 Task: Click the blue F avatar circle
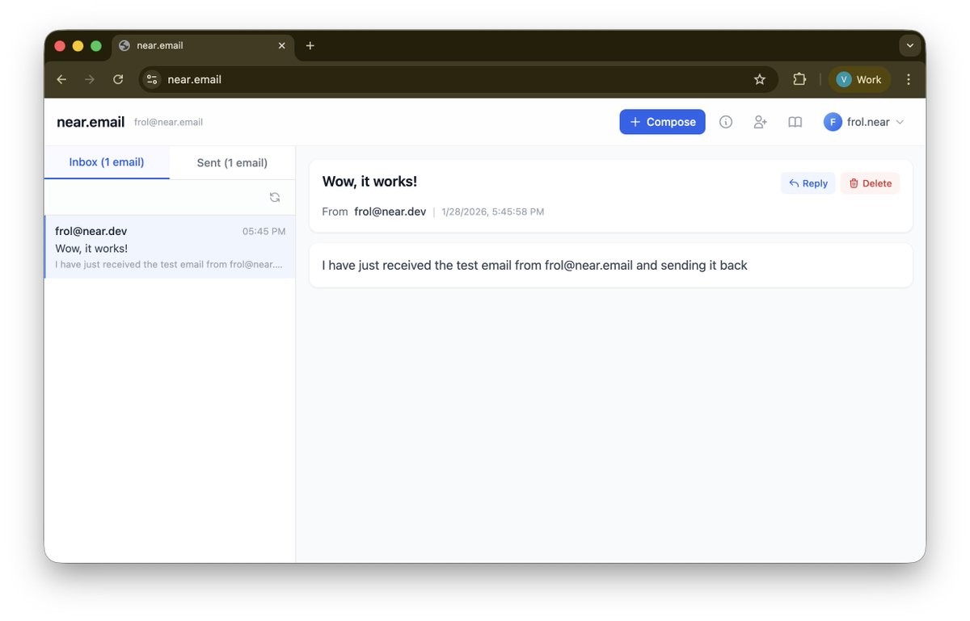(x=833, y=122)
